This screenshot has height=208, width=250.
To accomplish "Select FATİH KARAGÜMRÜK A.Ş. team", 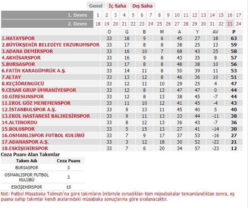I will 34,71.
